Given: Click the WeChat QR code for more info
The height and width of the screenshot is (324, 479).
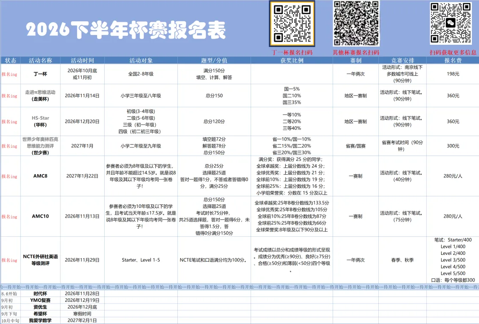Looking at the screenshot, I should 451,23.
